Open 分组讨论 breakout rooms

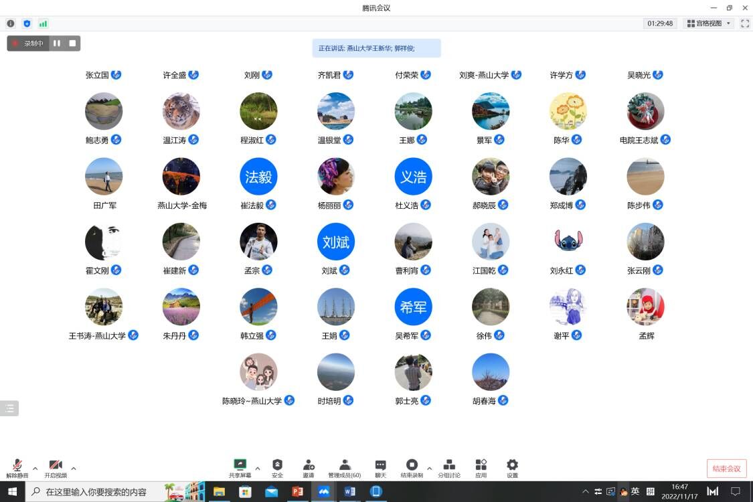click(449, 465)
